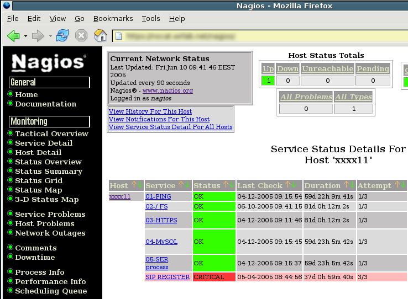Open the Help menu
The height and width of the screenshot is (299, 408).
177,19
